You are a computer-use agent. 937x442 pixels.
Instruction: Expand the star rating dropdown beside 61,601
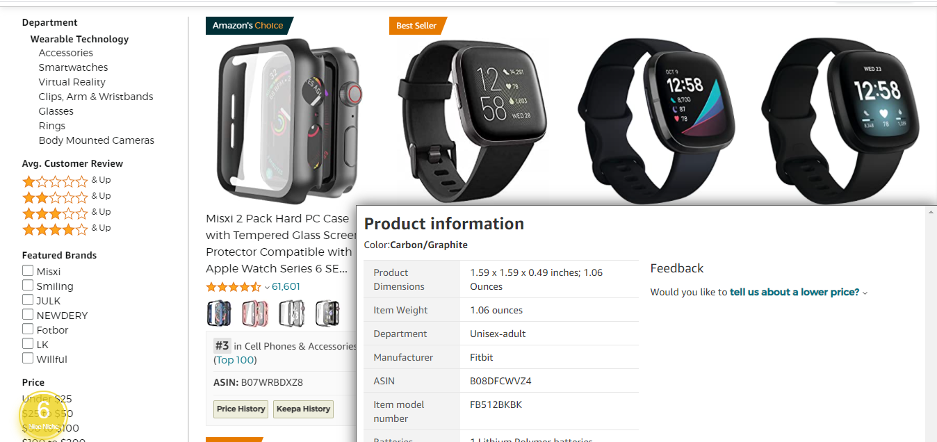(267, 287)
